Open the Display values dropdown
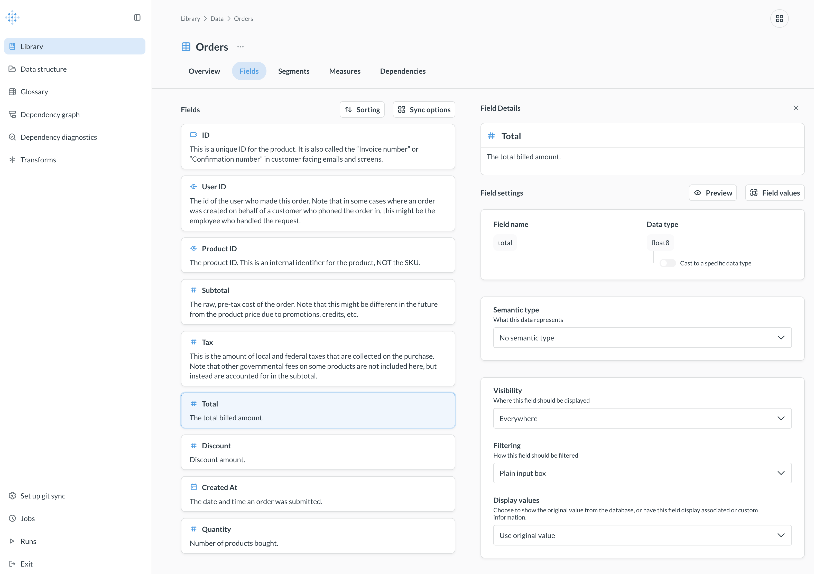Screen dimensions: 814x574 642,535
